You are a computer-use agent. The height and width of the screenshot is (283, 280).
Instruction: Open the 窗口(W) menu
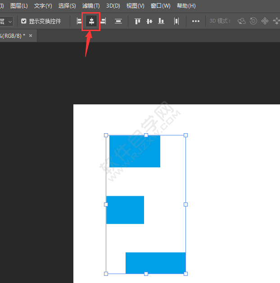pyautogui.click(x=160, y=6)
